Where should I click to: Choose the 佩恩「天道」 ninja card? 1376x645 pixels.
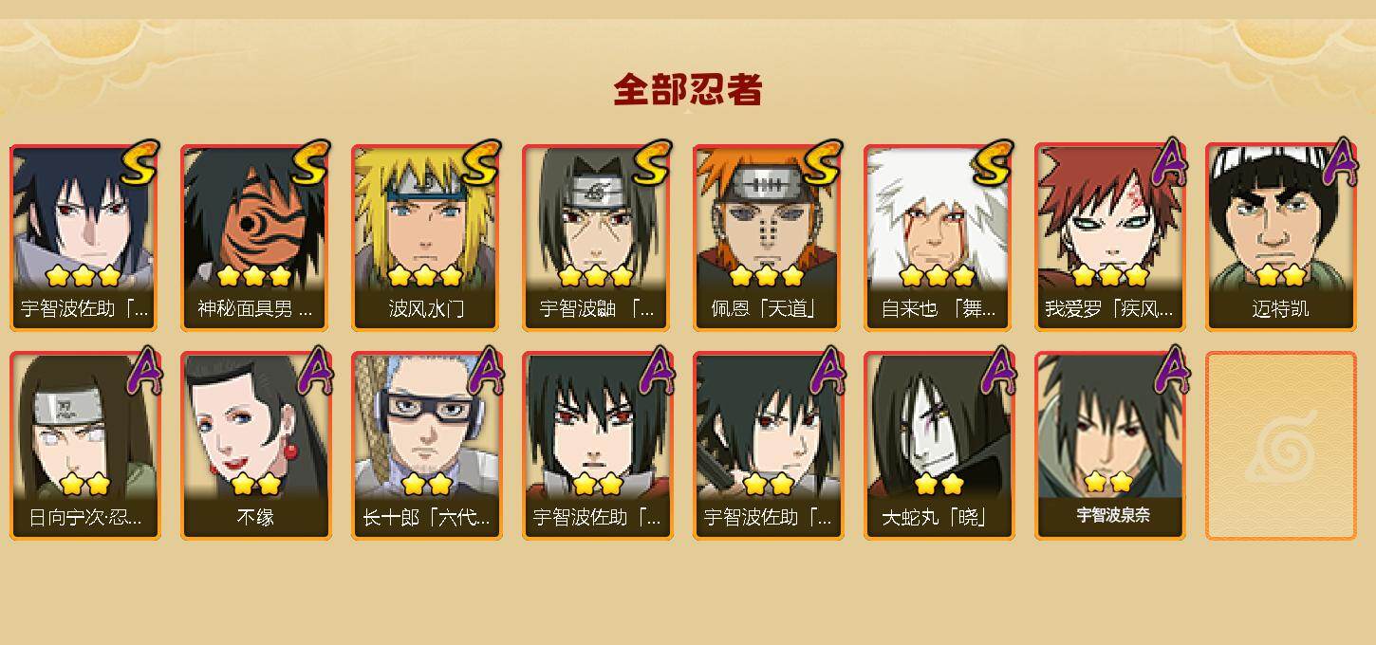coord(769,237)
